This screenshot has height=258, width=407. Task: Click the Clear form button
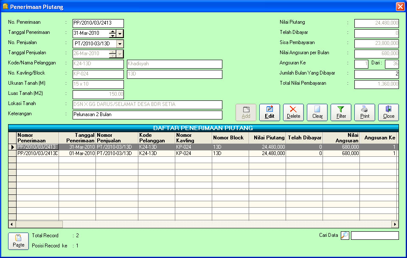(317, 112)
